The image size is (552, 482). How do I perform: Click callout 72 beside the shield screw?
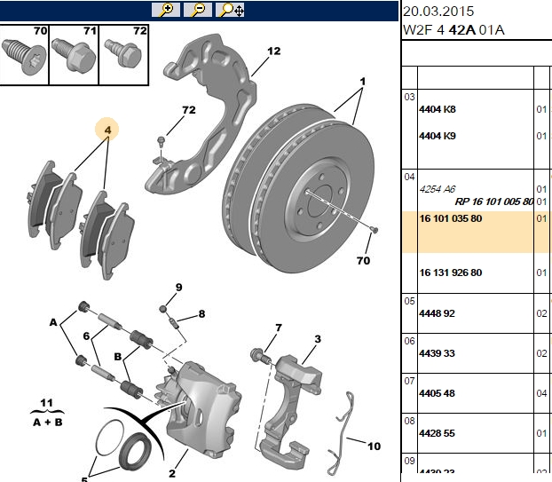pos(189,110)
